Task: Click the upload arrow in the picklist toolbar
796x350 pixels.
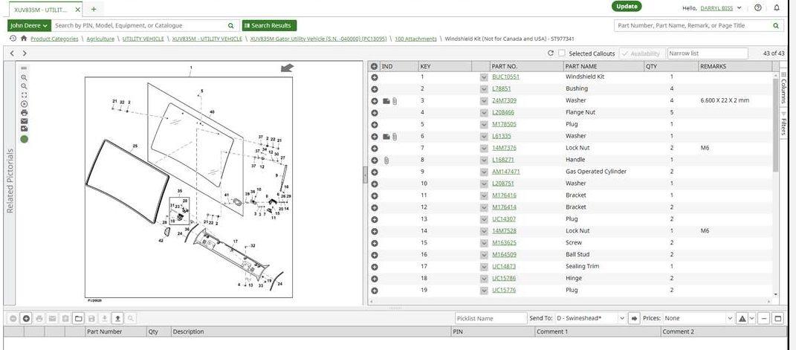Action: coord(117,319)
